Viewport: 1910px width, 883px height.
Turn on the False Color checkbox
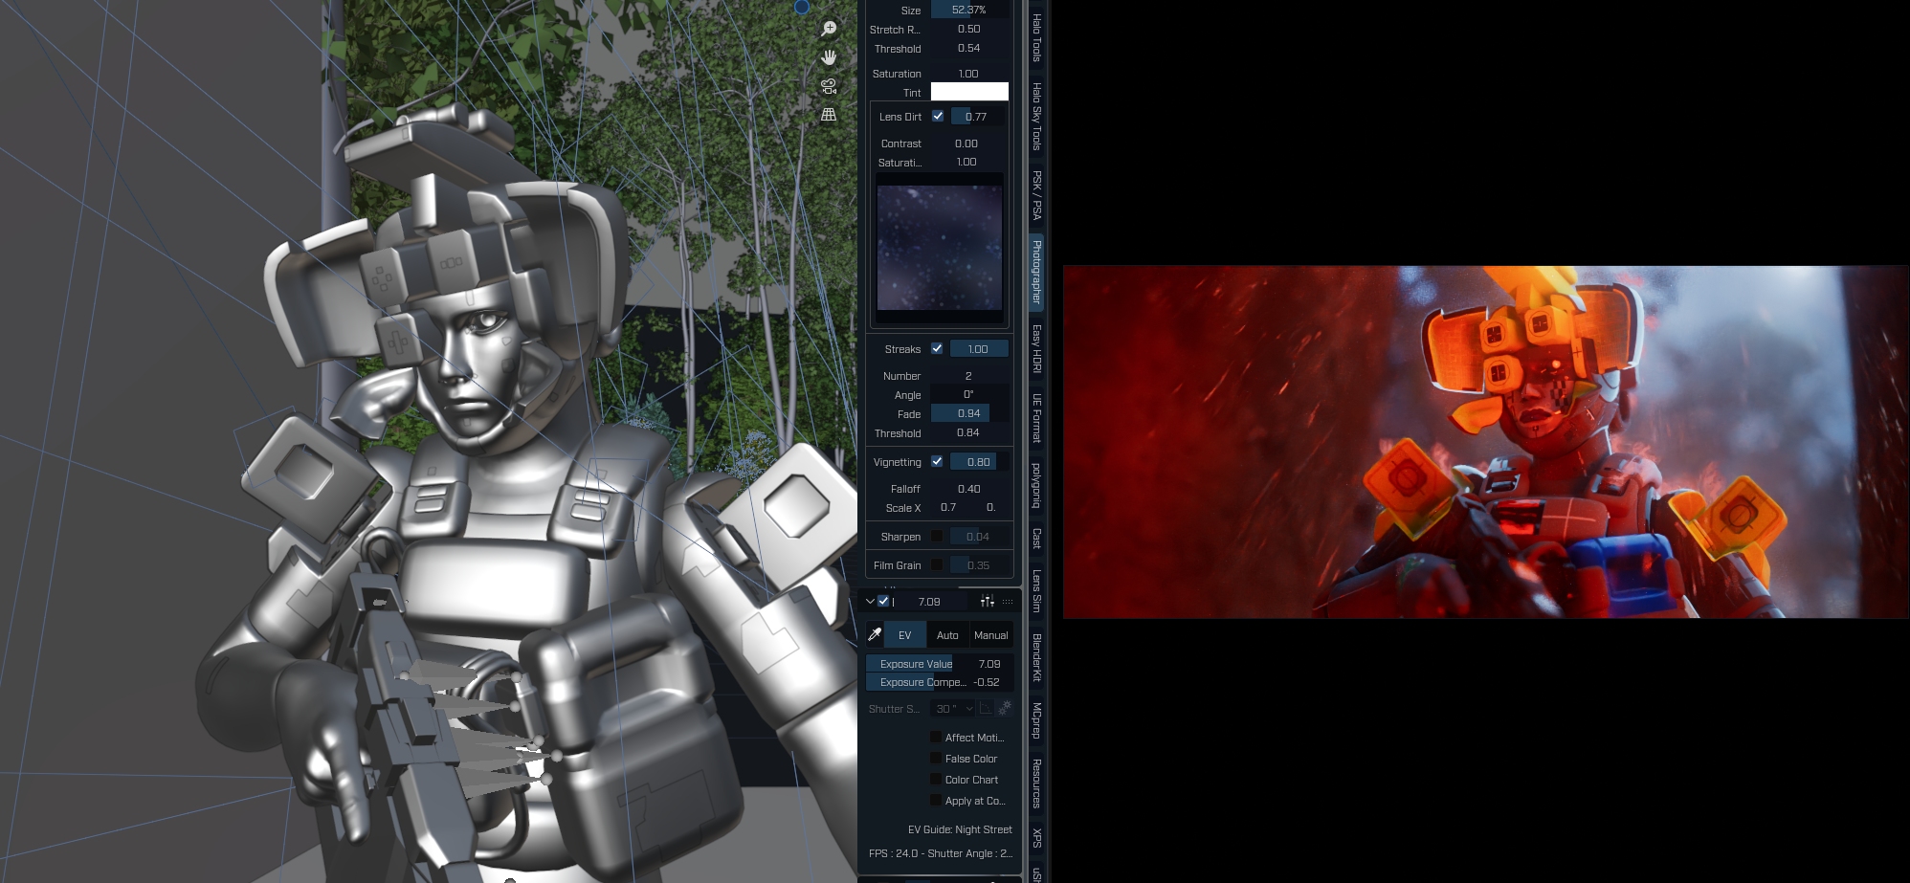pyautogui.click(x=936, y=759)
